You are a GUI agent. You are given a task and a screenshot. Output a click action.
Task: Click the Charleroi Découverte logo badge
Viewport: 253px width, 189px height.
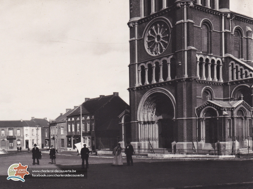coord(18,172)
